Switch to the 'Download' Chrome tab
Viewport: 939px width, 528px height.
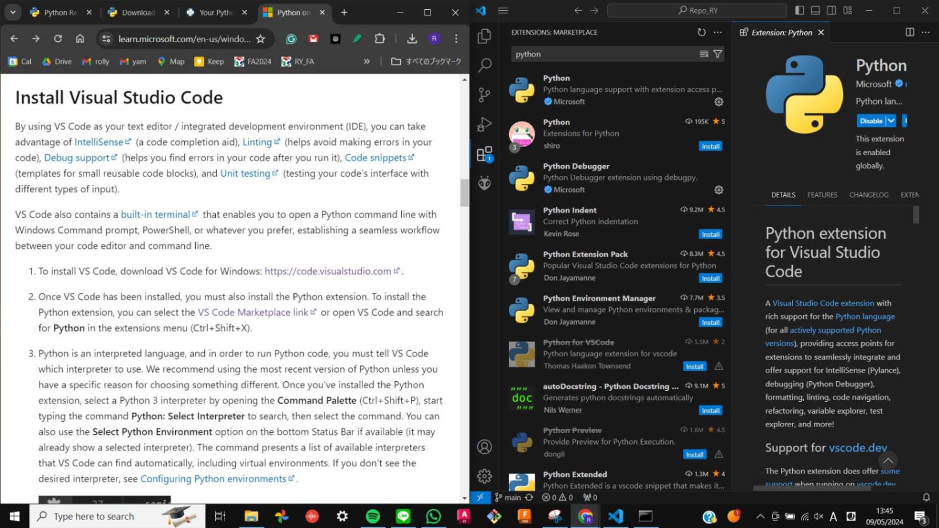[x=139, y=12]
